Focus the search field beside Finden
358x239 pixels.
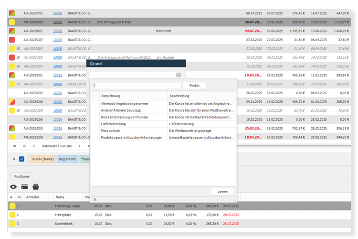137,86
